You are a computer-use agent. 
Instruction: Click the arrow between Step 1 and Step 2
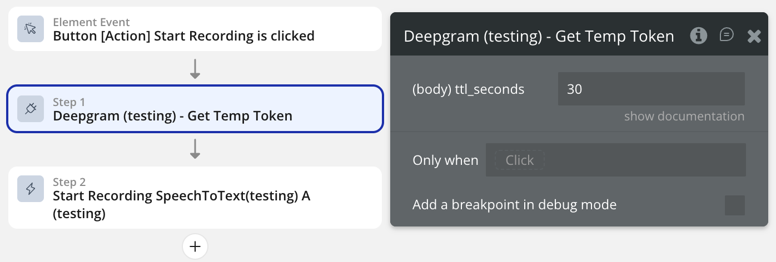195,148
